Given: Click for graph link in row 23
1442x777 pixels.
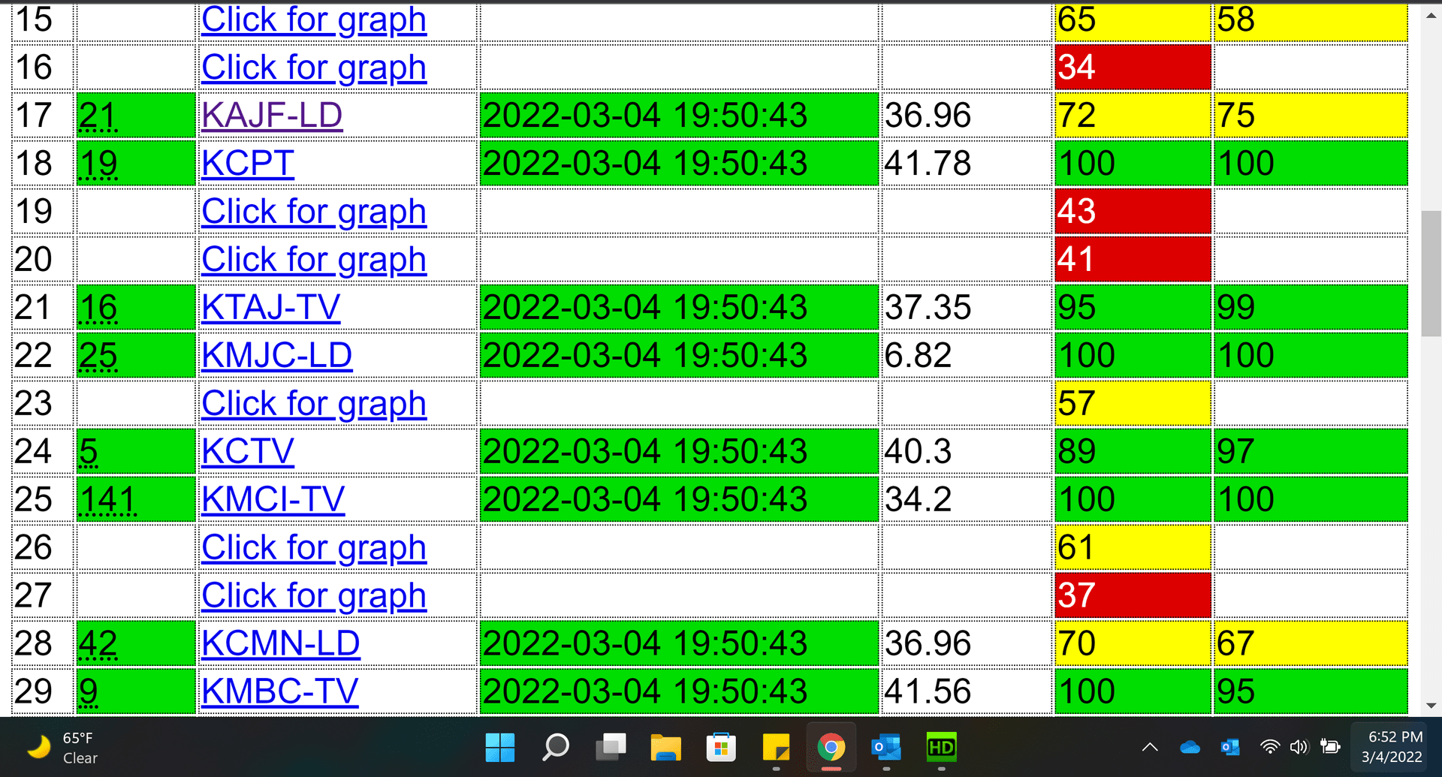Looking at the screenshot, I should click(314, 405).
